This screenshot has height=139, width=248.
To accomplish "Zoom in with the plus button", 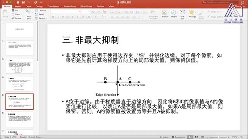I will coord(229,137).
